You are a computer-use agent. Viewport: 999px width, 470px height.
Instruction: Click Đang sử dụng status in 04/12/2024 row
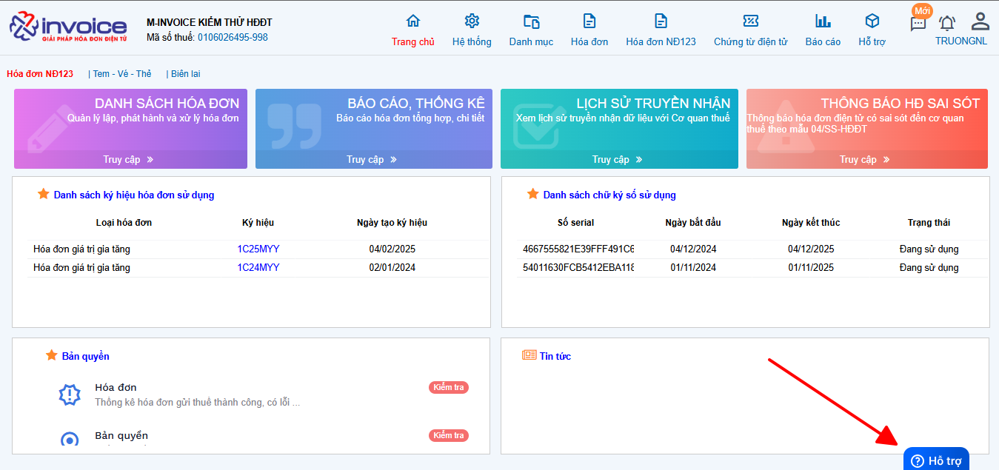coord(929,249)
